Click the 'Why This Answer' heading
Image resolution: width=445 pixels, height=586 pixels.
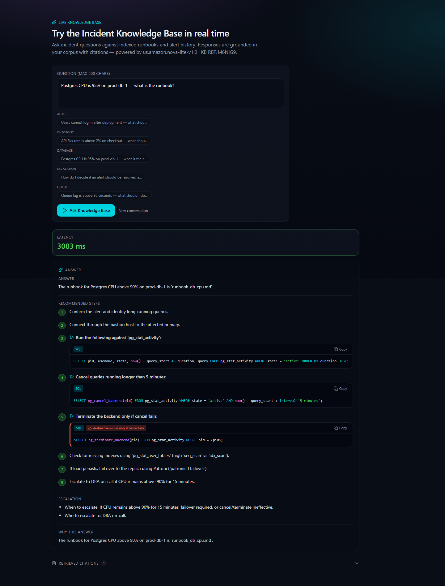76,532
